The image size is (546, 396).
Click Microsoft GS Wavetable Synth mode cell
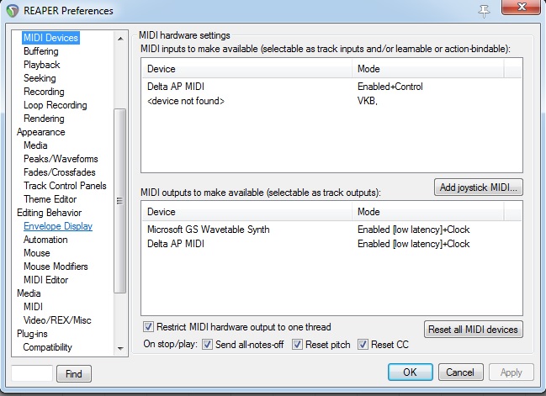pos(414,230)
